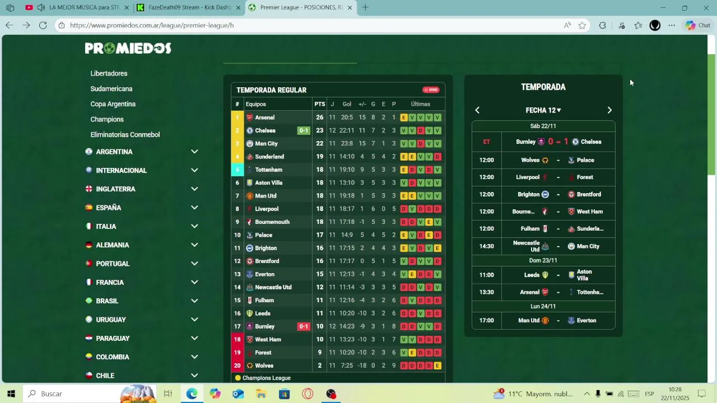The width and height of the screenshot is (717, 403).
Task: Open the Liverpool vs Forest match row
Action: pyautogui.click(x=543, y=177)
